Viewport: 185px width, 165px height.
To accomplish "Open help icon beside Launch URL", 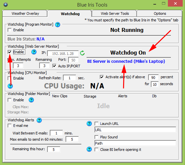I will (x=89, y=124).
